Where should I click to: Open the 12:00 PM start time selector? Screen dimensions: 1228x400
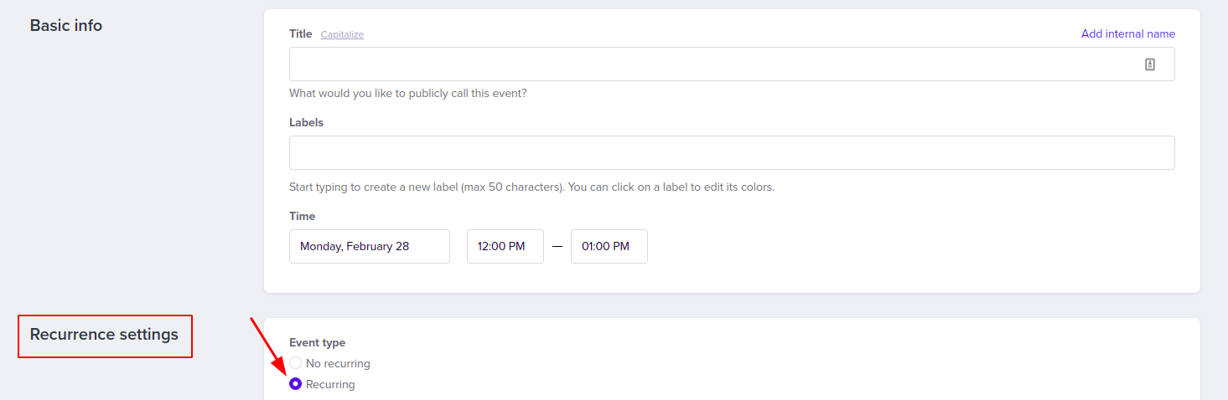click(505, 246)
